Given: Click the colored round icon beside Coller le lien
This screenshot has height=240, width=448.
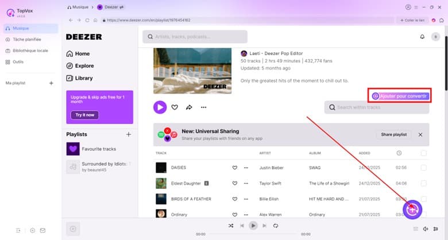Looking at the screenshot, I should [x=434, y=20].
